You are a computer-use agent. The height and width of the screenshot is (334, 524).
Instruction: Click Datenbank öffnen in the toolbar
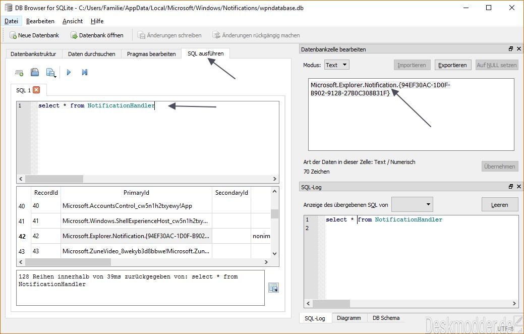pos(97,35)
